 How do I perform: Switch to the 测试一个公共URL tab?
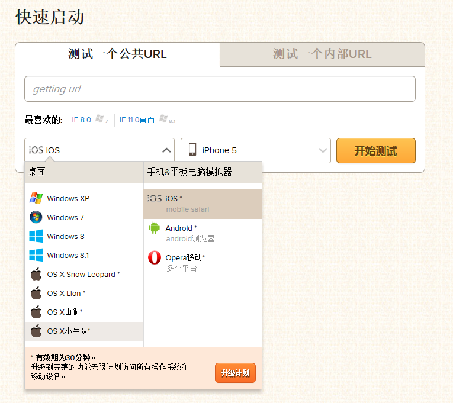click(118, 54)
